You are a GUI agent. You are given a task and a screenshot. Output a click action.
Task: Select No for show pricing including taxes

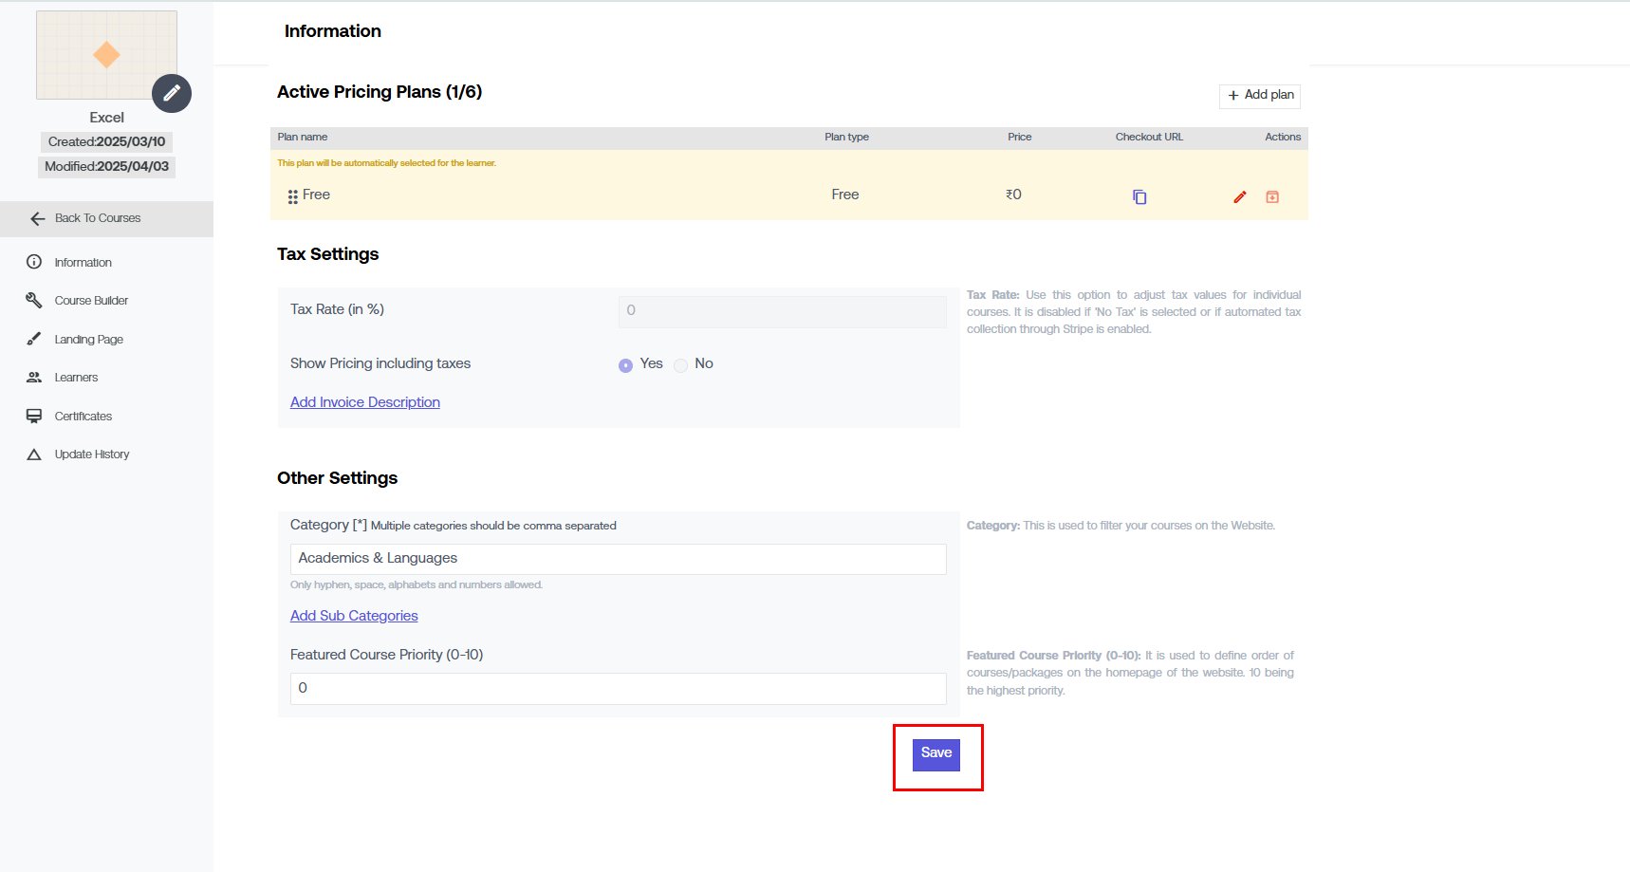[680, 365]
